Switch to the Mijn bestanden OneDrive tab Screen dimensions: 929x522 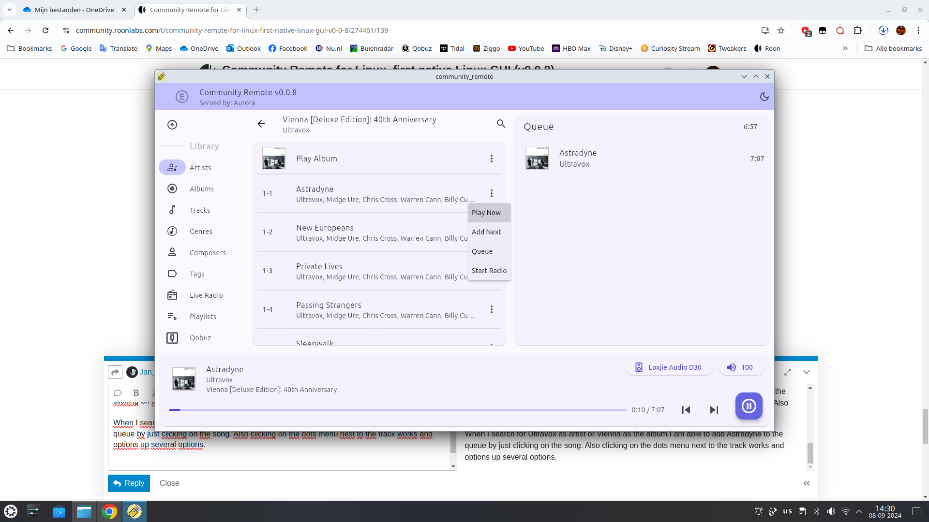[75, 10]
